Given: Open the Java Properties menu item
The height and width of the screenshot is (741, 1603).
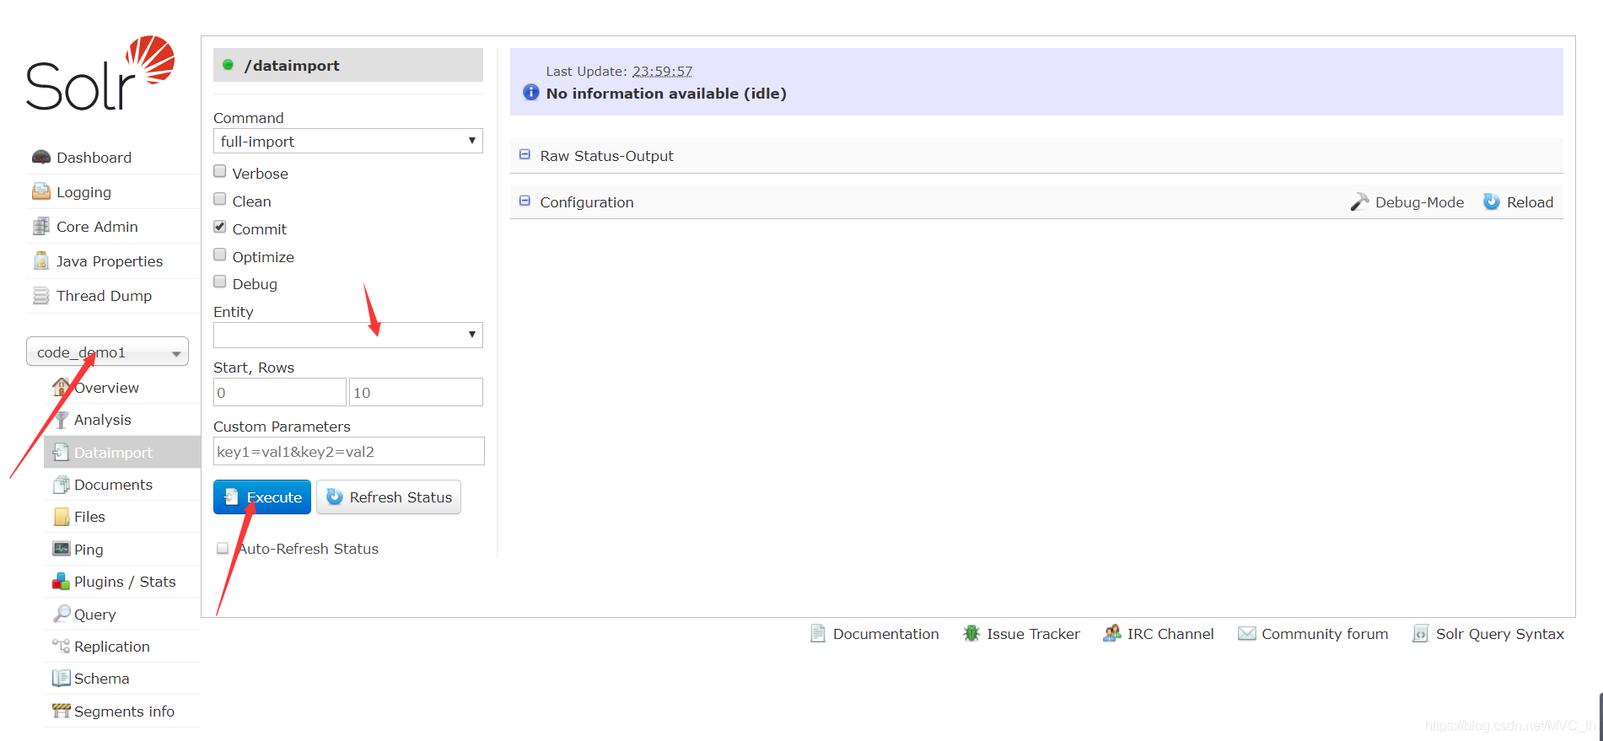Looking at the screenshot, I should tap(113, 261).
